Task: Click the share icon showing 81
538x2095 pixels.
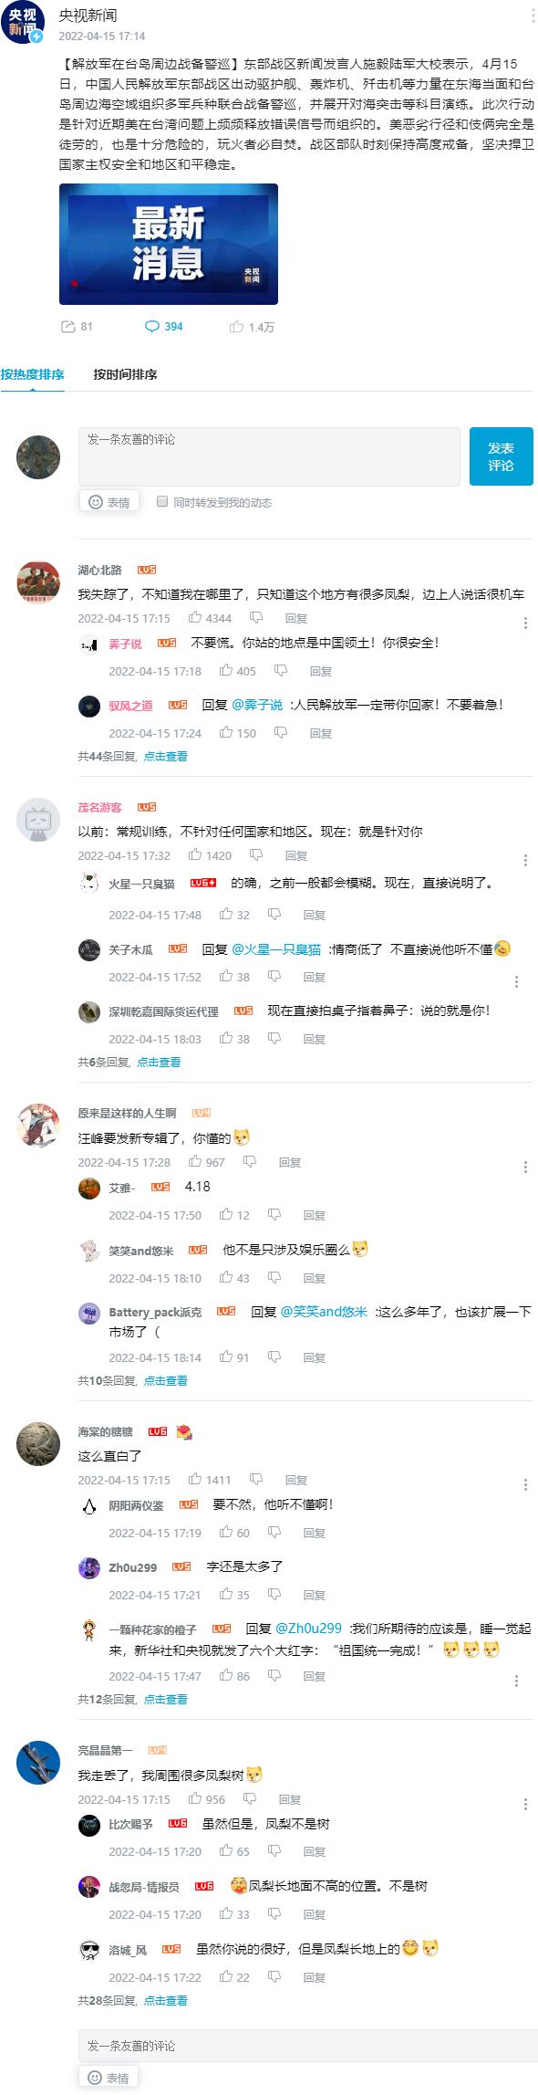Action: [x=76, y=326]
